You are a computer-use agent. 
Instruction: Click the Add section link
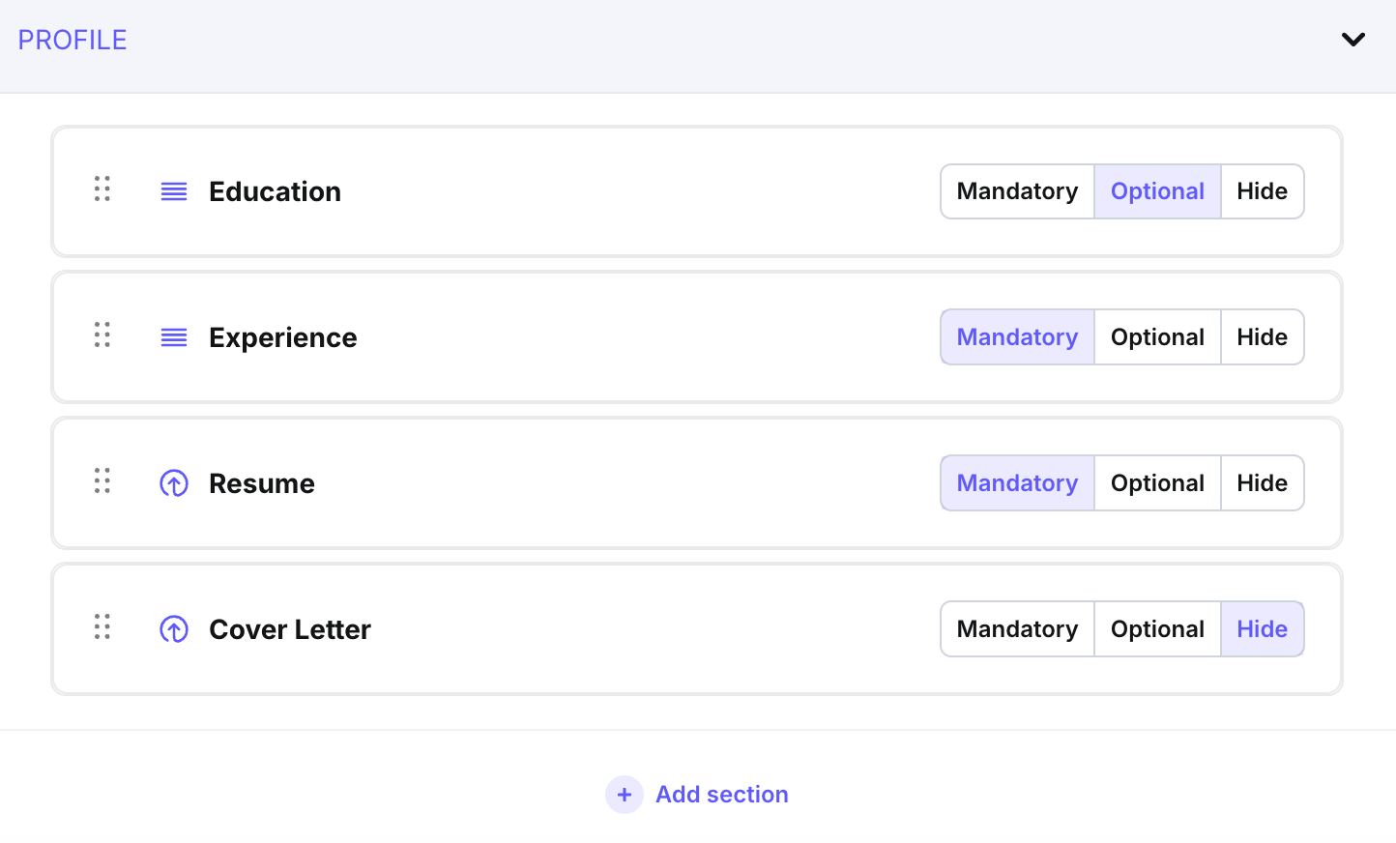(x=721, y=795)
